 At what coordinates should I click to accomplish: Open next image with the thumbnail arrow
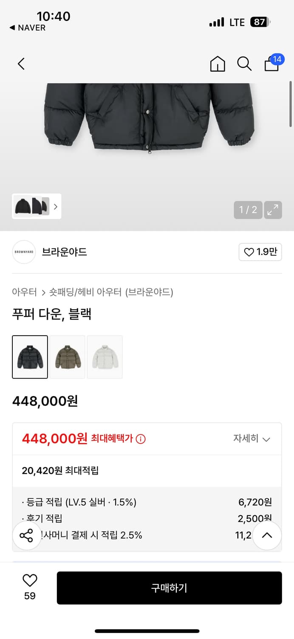coord(55,206)
